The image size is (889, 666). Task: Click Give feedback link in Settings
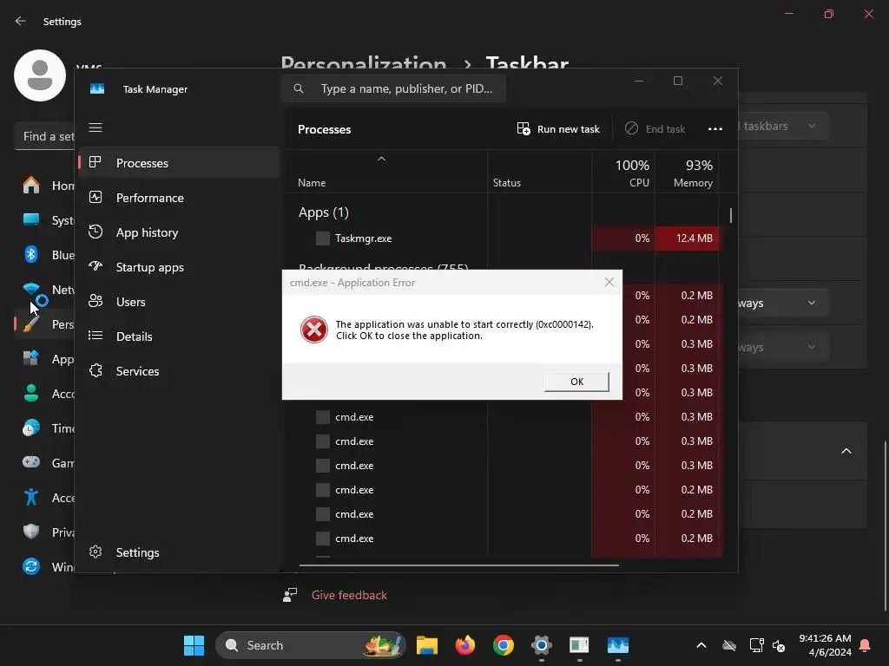[349, 595]
